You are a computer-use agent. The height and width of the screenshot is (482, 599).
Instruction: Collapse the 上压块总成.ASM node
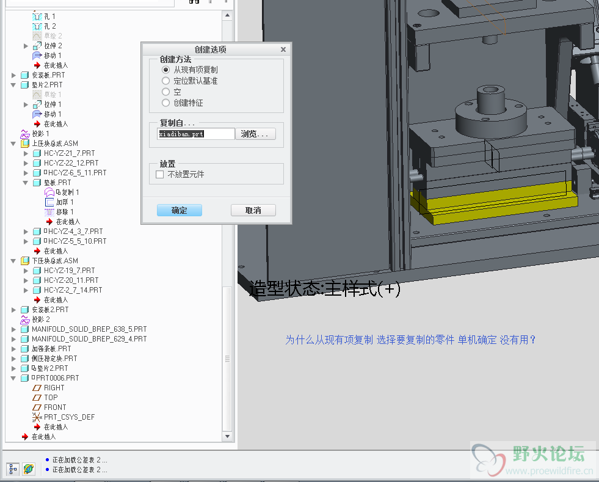tap(13, 144)
